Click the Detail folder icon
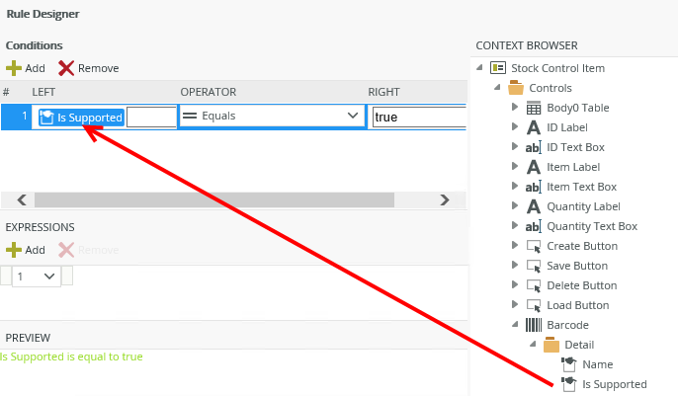The height and width of the screenshot is (396, 678). 551,345
